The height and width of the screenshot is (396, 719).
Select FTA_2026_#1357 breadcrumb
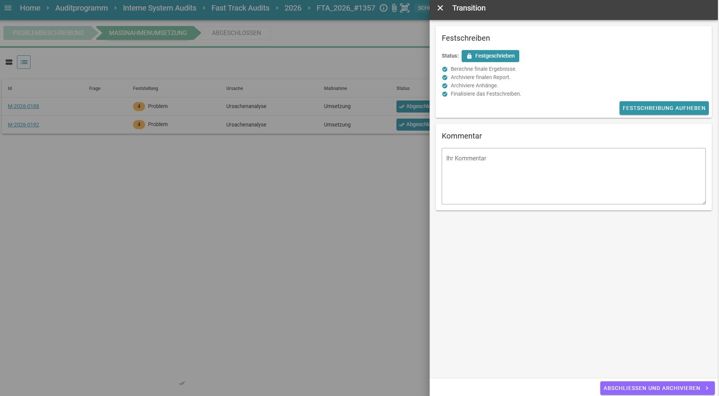tap(346, 8)
